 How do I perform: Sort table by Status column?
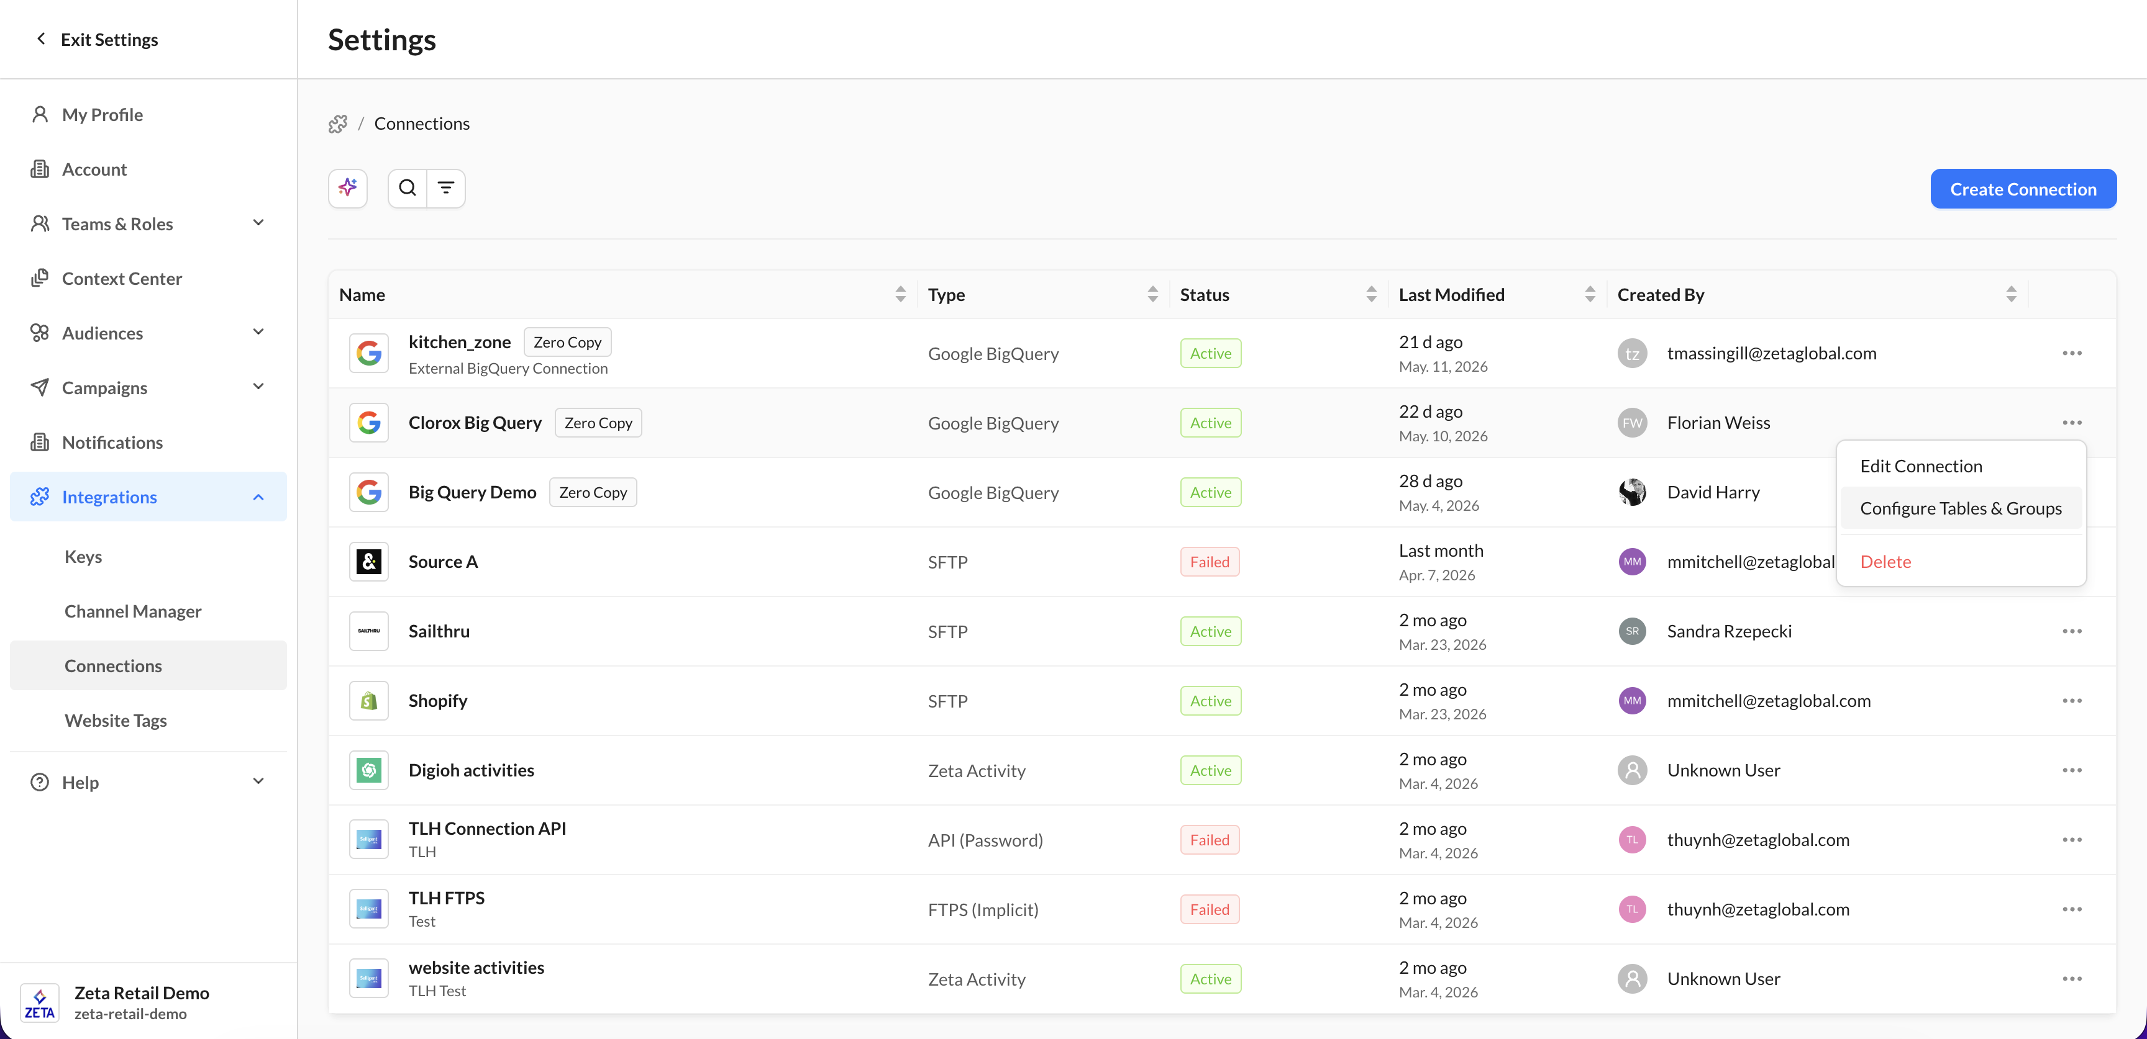1371,295
